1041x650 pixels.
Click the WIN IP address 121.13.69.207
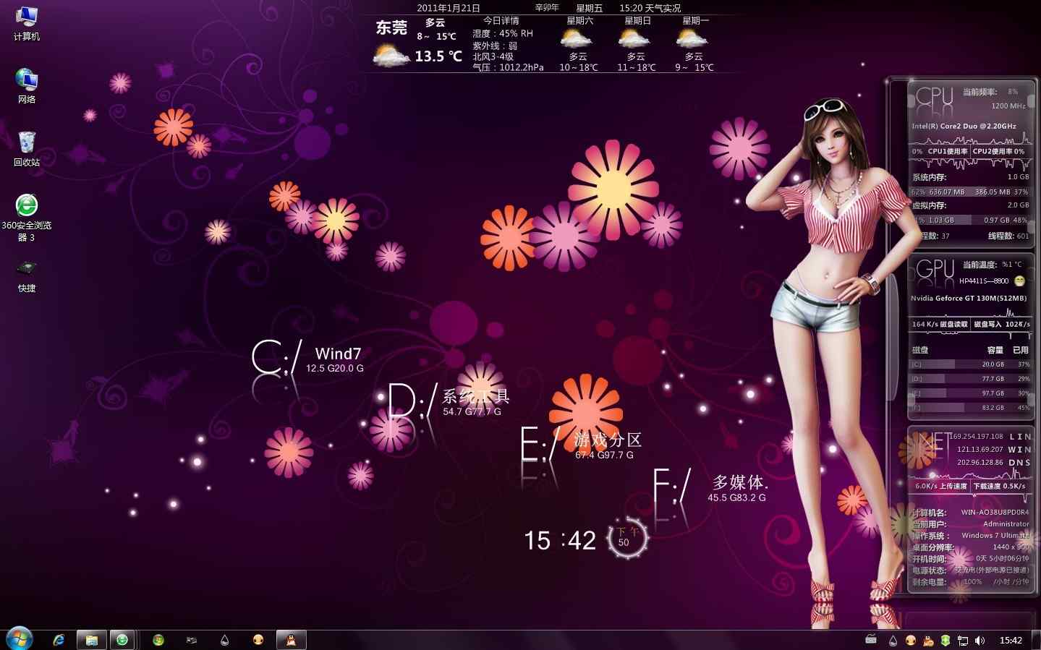tap(980, 449)
